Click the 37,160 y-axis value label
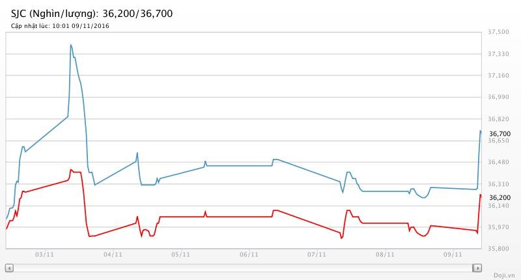Image resolution: width=521 pixels, height=280 pixels. click(500, 76)
